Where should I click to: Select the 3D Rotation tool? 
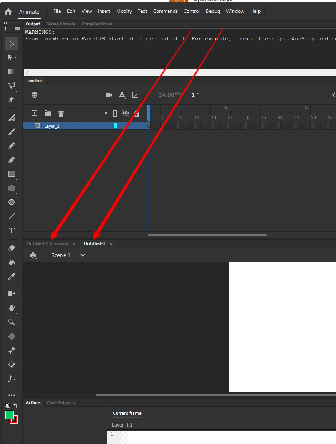(x=12, y=336)
